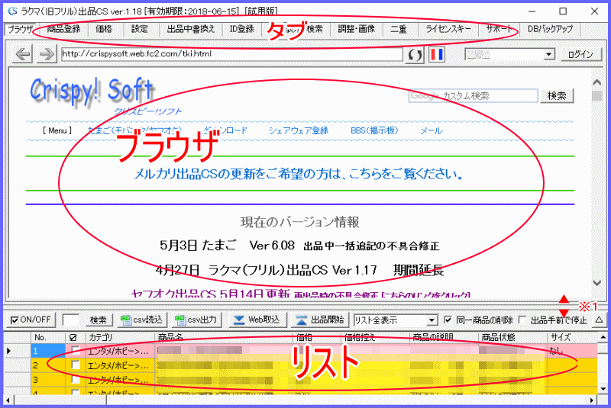Check the checkbox in row 1
The image size is (611, 408).
76,351
